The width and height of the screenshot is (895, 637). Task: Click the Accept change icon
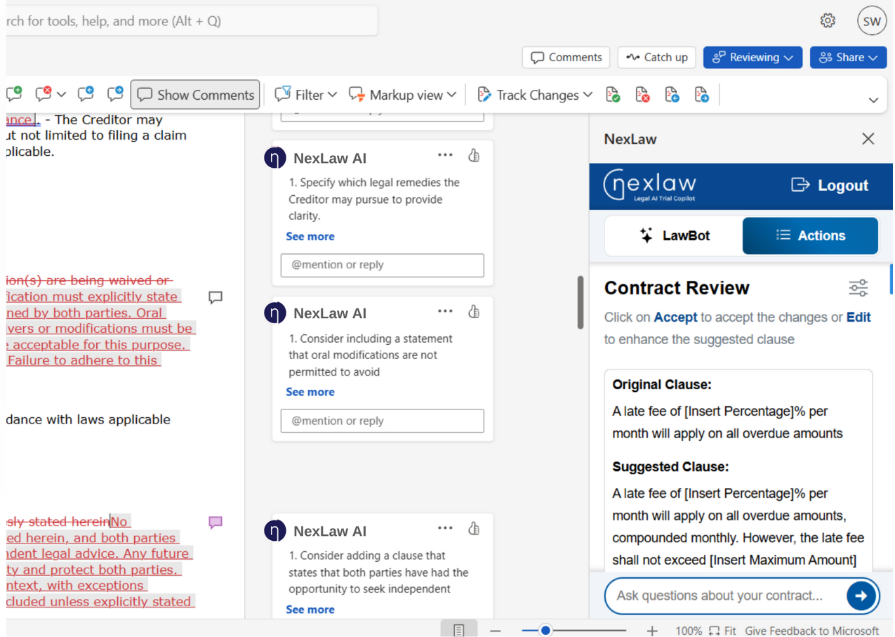click(613, 95)
